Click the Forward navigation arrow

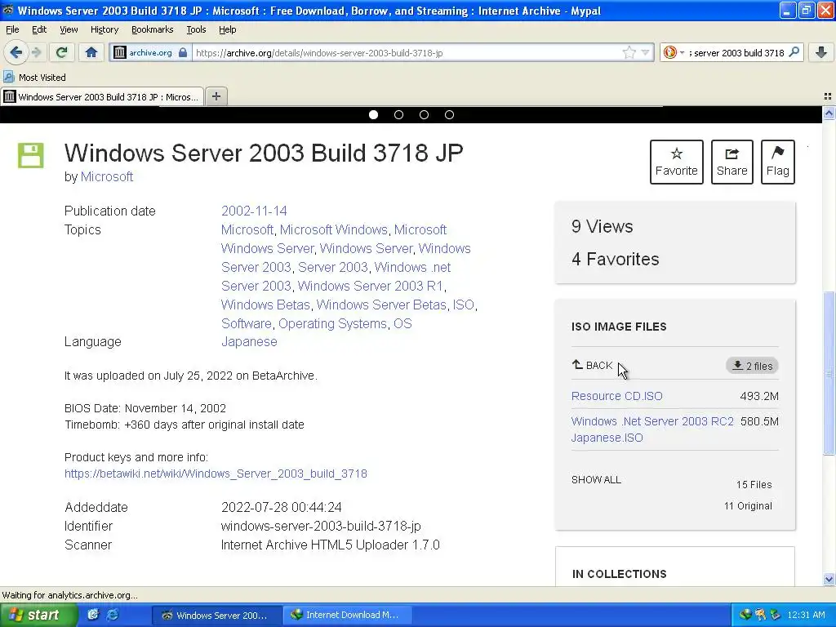coord(37,52)
